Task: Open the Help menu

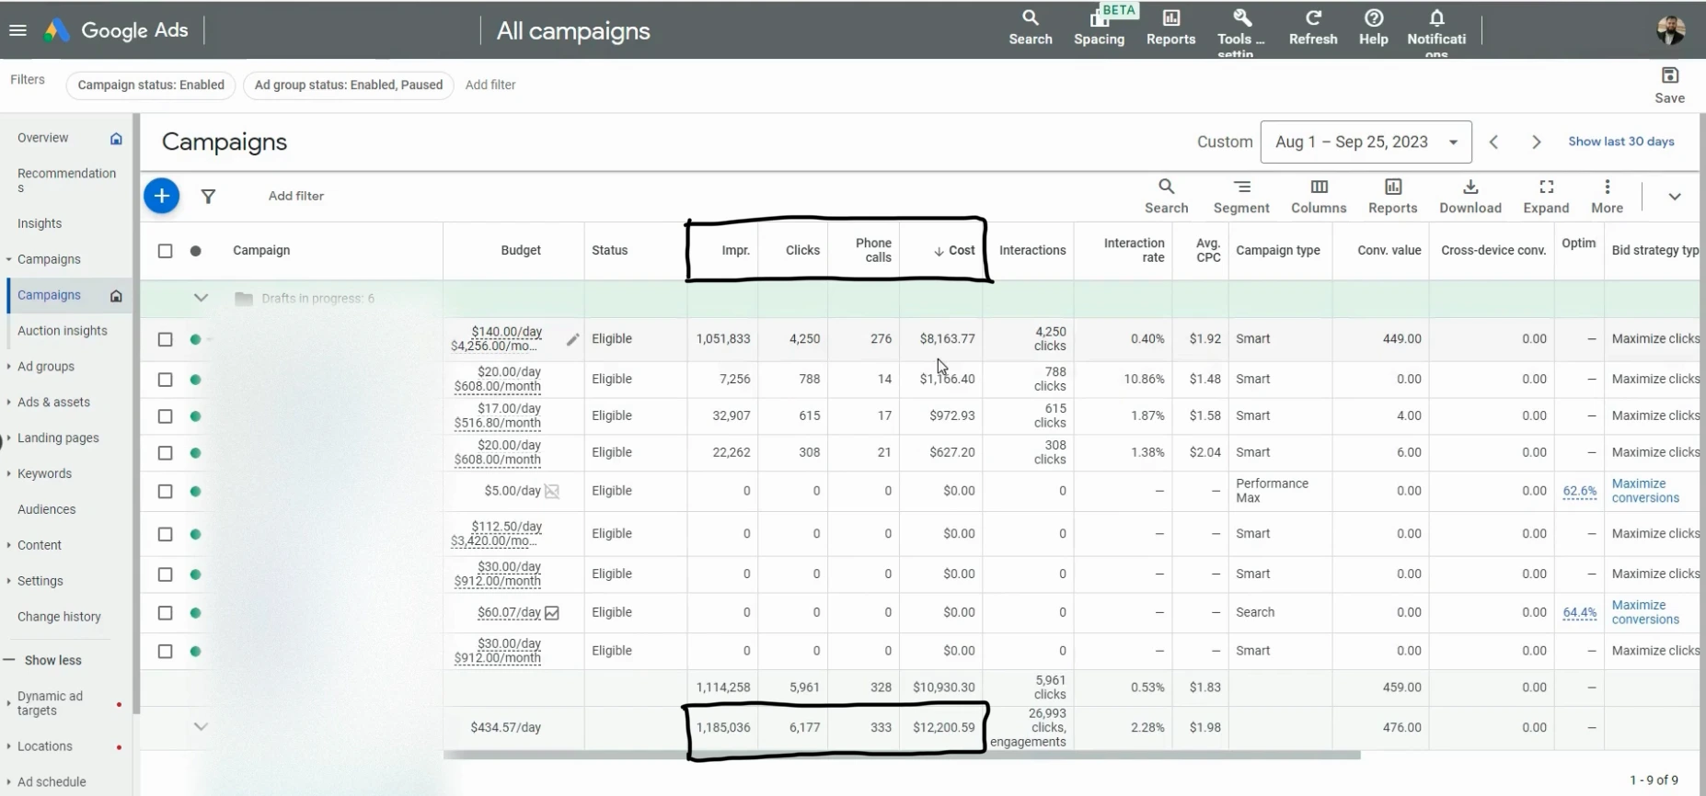Action: (x=1373, y=28)
